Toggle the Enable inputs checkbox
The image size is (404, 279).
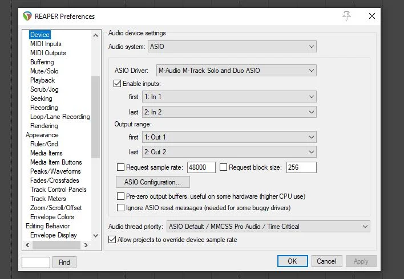(118, 84)
